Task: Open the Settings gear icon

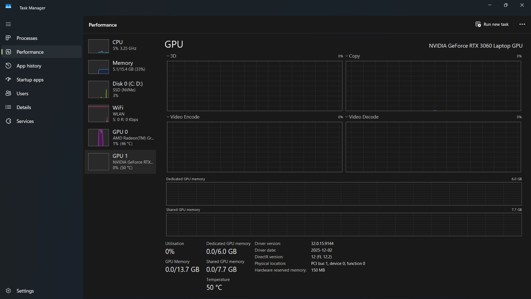Action: 8,291
